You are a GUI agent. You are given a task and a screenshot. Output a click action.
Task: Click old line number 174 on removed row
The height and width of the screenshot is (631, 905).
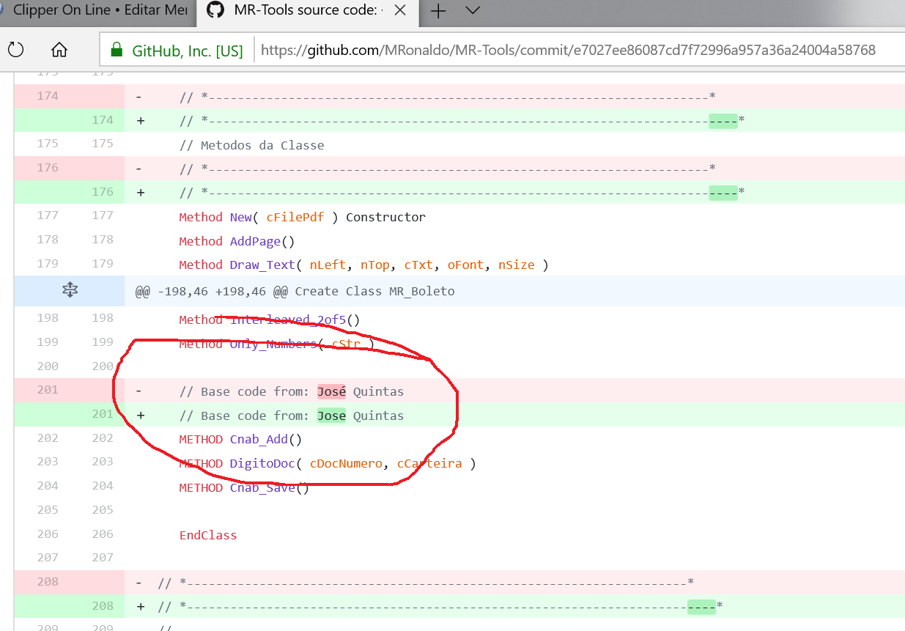tap(48, 96)
